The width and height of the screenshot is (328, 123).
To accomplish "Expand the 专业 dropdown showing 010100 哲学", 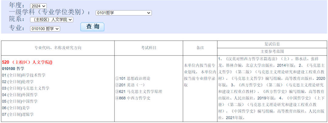I will (x=45, y=29).
